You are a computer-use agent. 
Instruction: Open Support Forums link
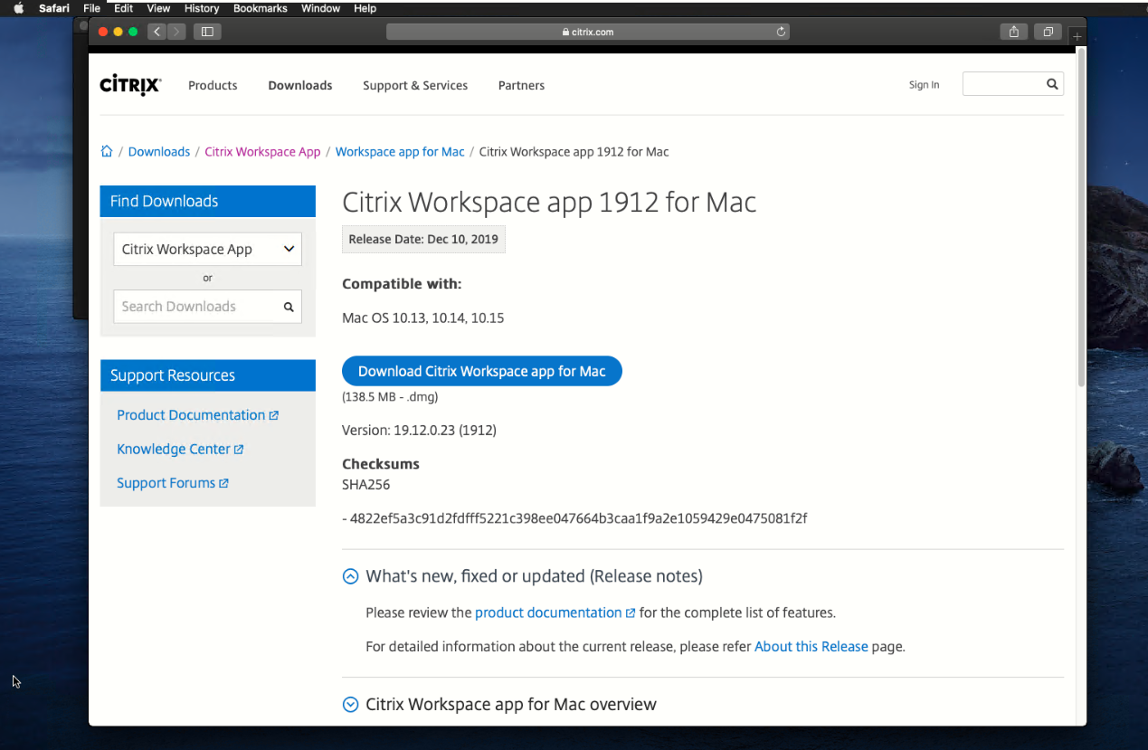[166, 483]
